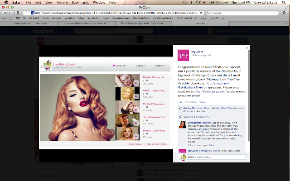Switch to Rihanna Where Have You Been tab
Viewport: 290px width, 181px height.
pyautogui.click(x=87, y=24)
